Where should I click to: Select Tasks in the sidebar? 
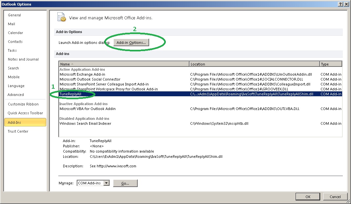(x=12, y=50)
